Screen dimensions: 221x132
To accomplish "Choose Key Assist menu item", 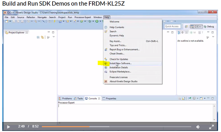I will click(133, 41).
